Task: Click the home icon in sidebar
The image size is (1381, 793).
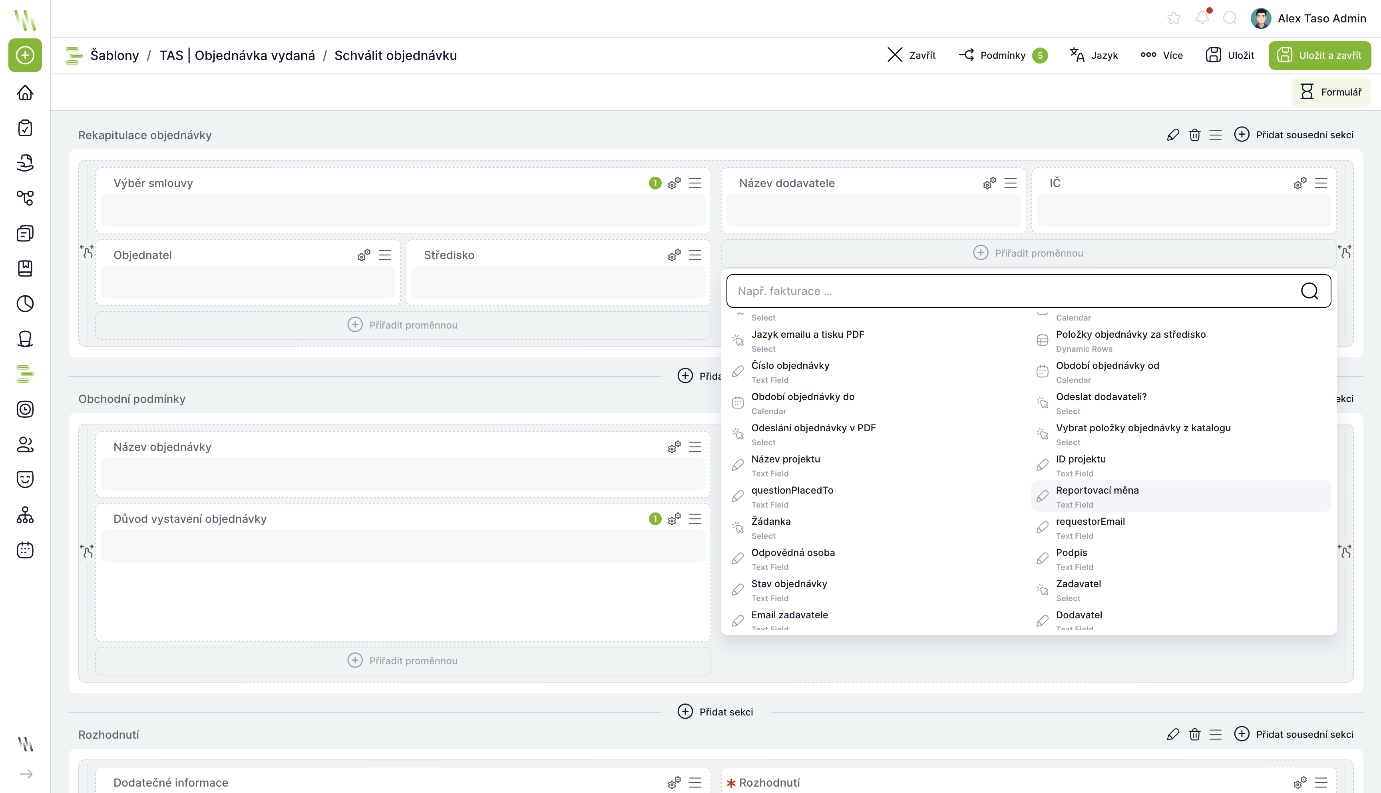Action: click(x=25, y=93)
